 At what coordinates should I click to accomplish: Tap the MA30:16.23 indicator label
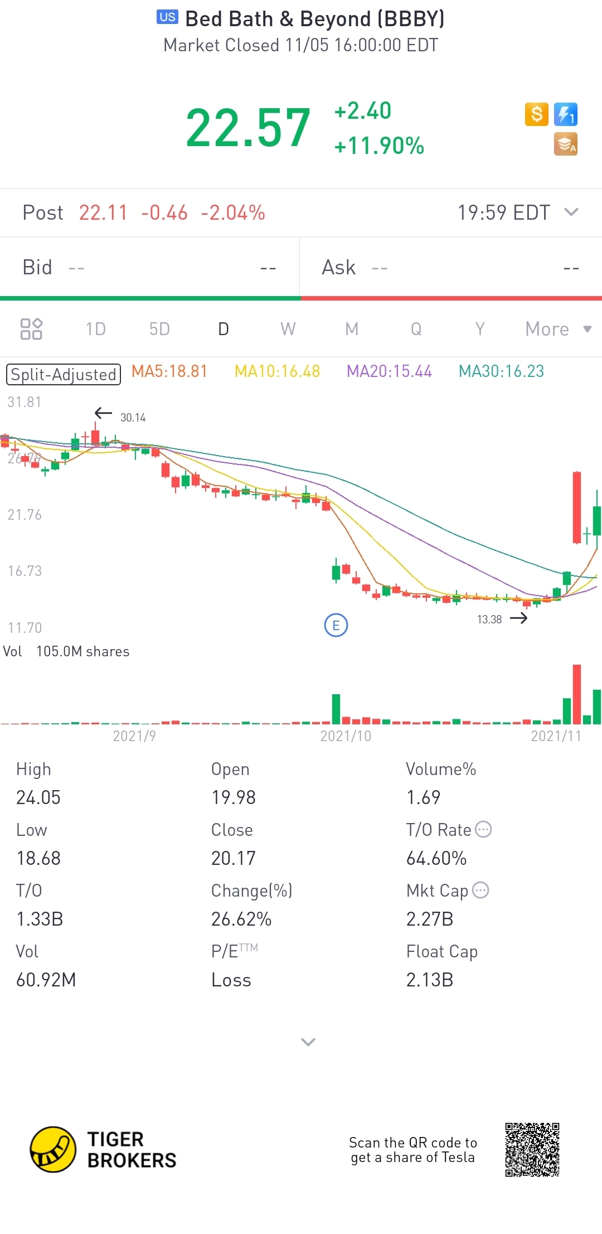(501, 371)
